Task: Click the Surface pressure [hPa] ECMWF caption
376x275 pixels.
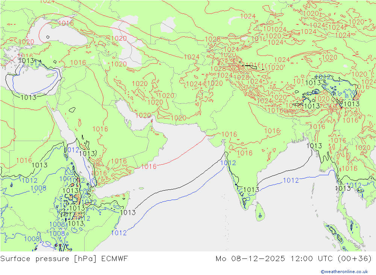Action: [x=64, y=259]
